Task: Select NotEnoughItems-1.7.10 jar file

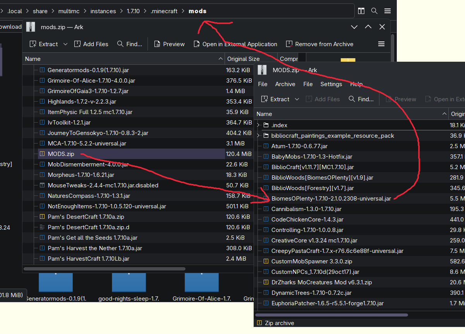Action: (106, 206)
